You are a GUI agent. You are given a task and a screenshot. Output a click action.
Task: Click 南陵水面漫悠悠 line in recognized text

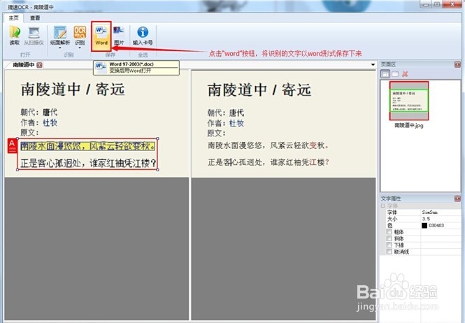pyautogui.click(x=268, y=145)
